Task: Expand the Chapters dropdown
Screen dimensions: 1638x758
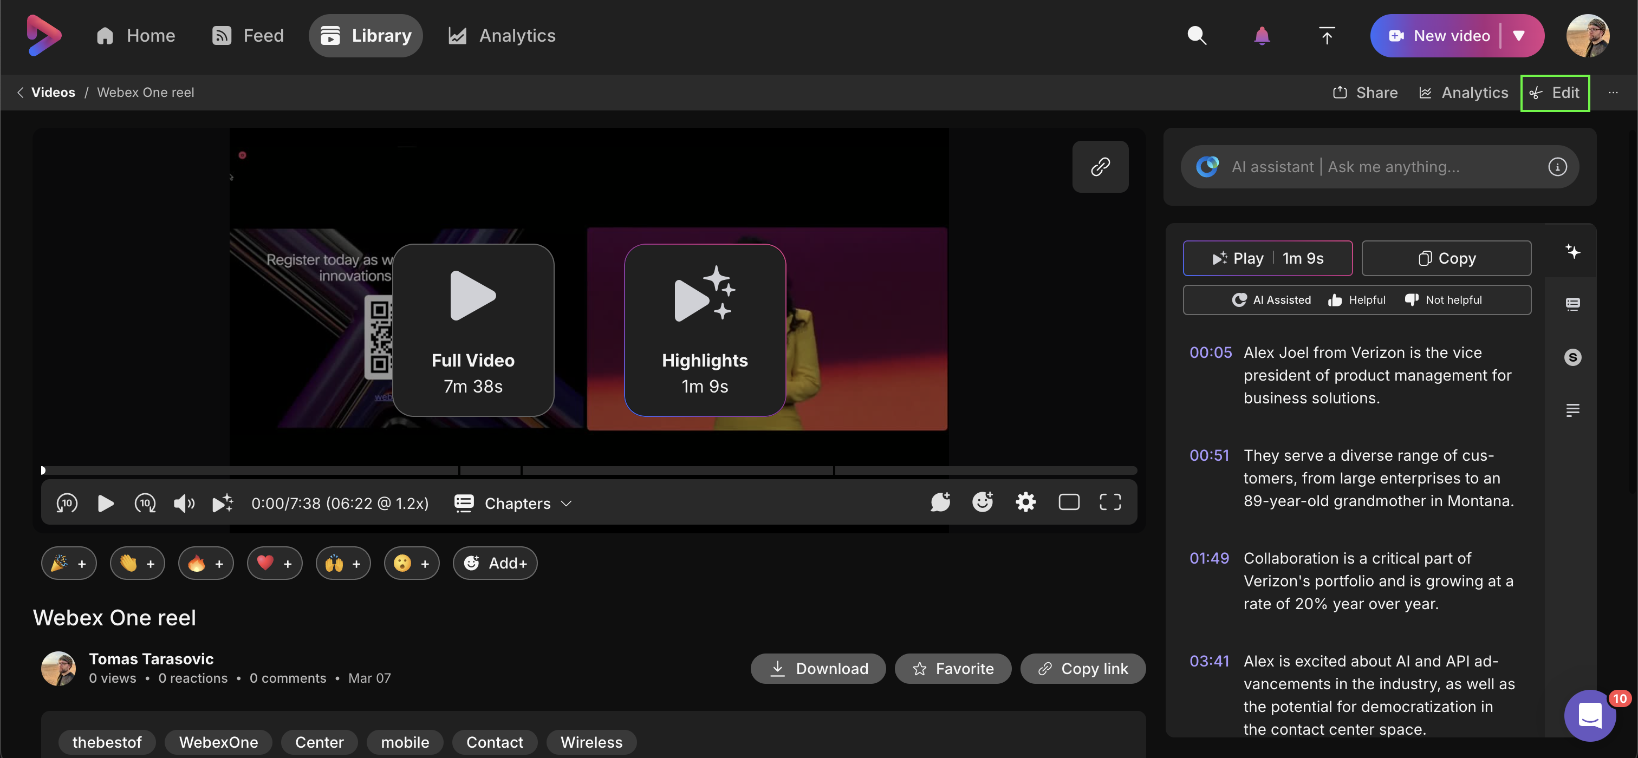Action: point(513,503)
